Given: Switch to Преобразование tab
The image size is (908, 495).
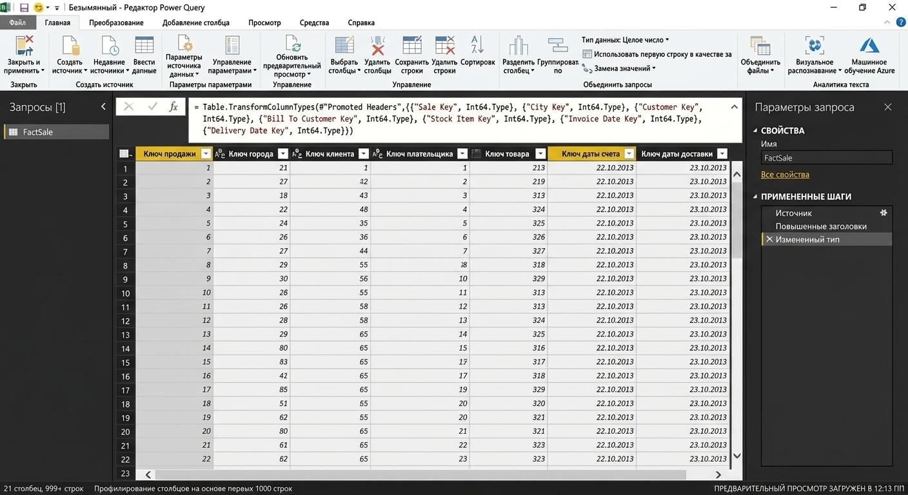Looking at the screenshot, I should (116, 23).
